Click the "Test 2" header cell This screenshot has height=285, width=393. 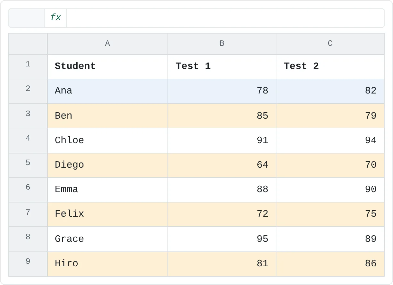tap(330, 67)
